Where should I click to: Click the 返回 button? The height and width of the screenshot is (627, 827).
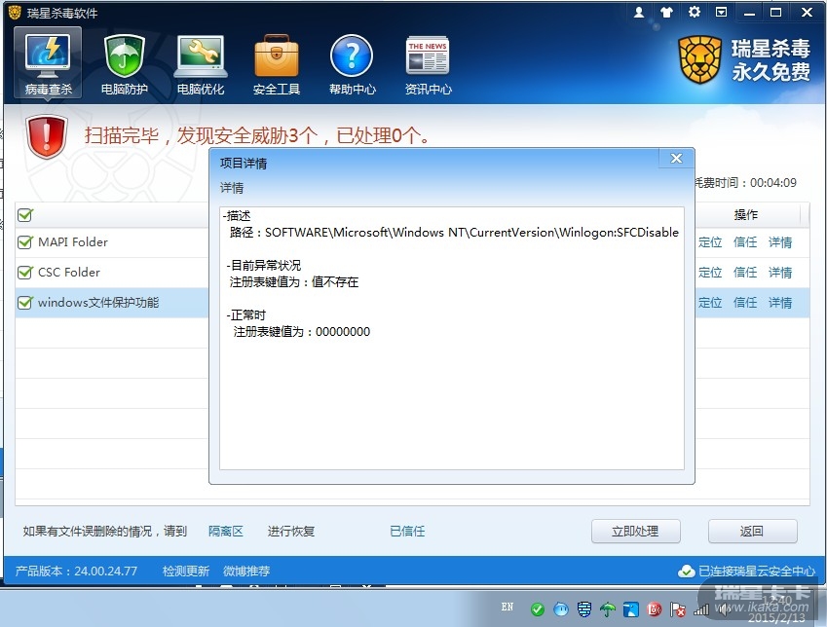752,531
